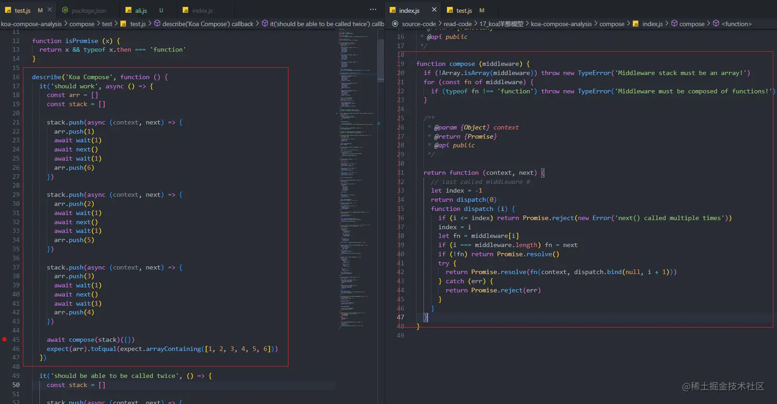Click 'arr.push(6)' on line 26
Image resolution: width=777 pixels, height=404 pixels.
[75, 167]
